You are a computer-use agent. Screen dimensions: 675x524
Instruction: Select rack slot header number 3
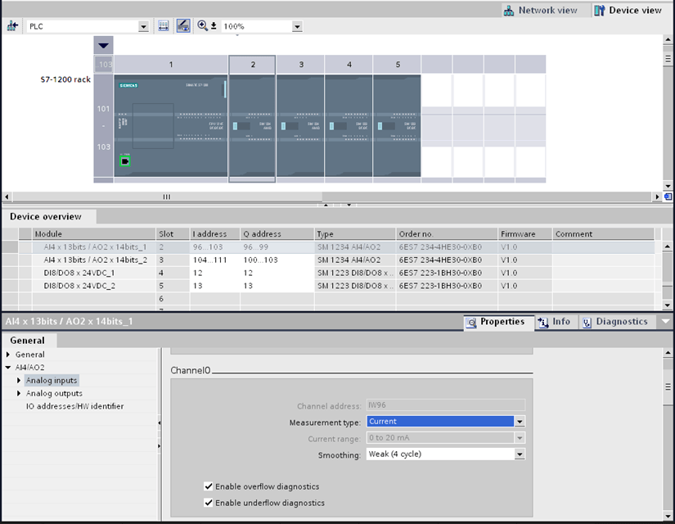click(301, 64)
